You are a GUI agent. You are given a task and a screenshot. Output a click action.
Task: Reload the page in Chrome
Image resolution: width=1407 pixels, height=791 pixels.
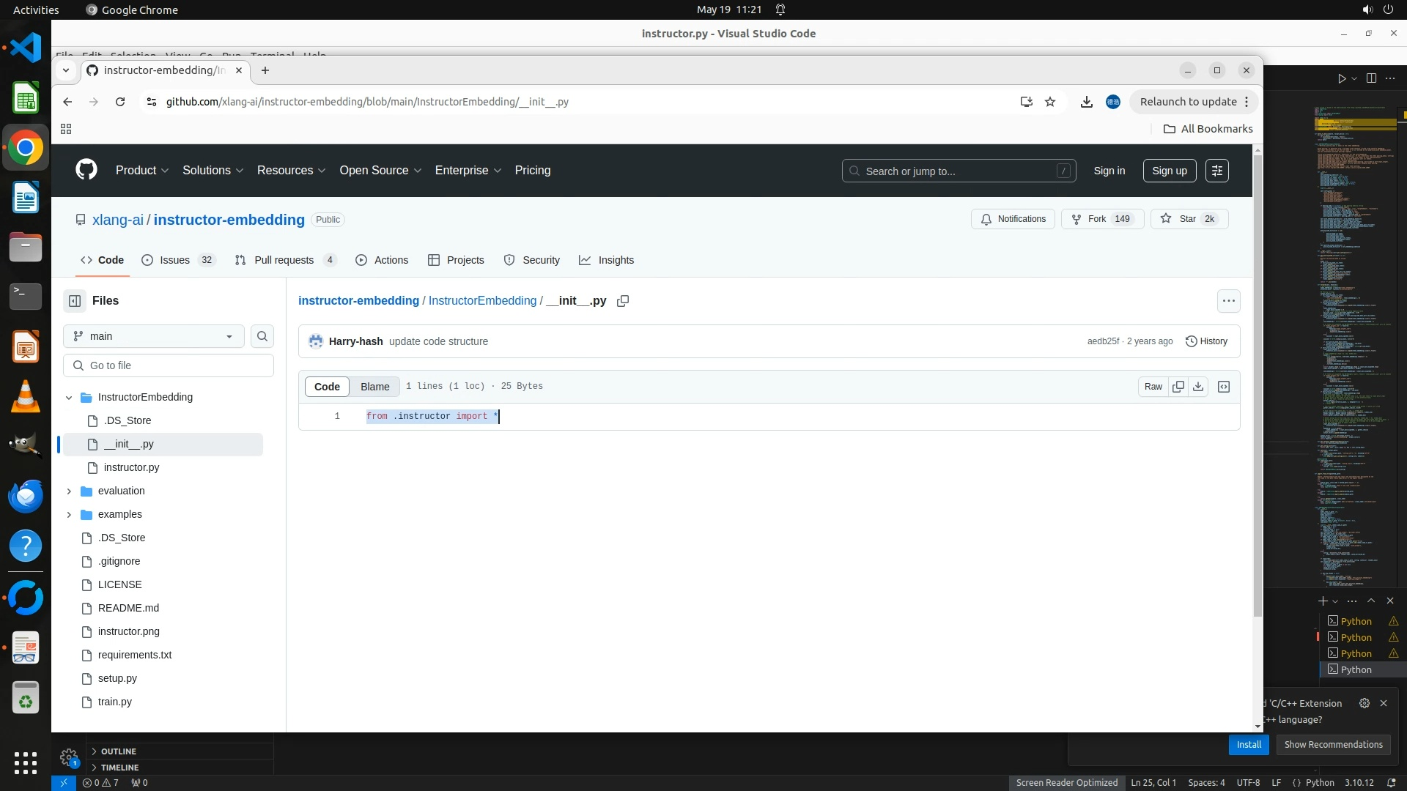120,102
